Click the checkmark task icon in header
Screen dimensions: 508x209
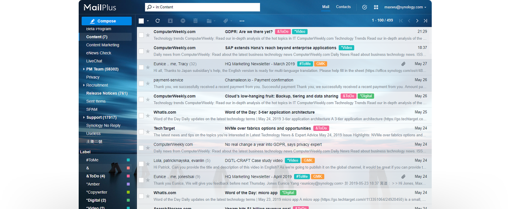point(365,7)
